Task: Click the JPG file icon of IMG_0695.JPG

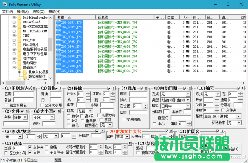Action: click(x=58, y=42)
